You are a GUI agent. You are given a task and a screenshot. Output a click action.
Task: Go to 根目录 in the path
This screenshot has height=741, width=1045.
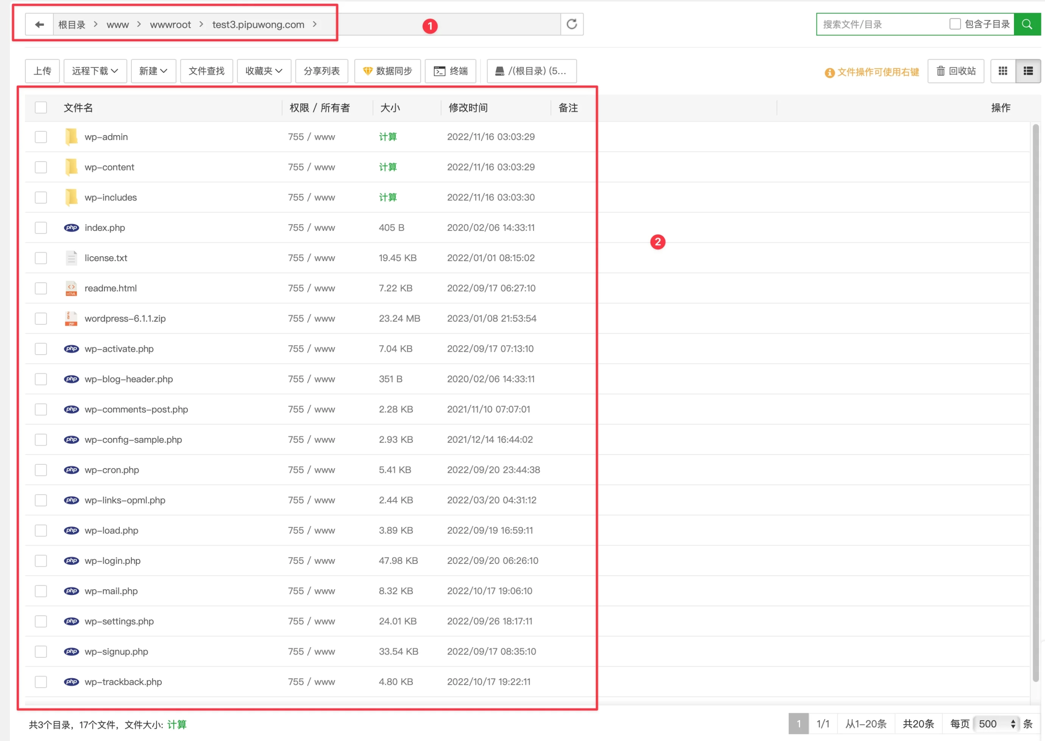tap(72, 24)
